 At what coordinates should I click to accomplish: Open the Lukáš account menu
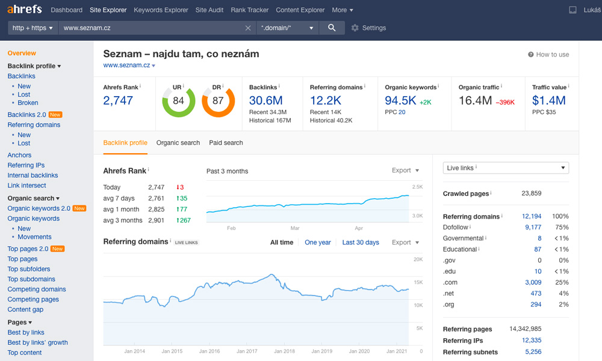(592, 10)
